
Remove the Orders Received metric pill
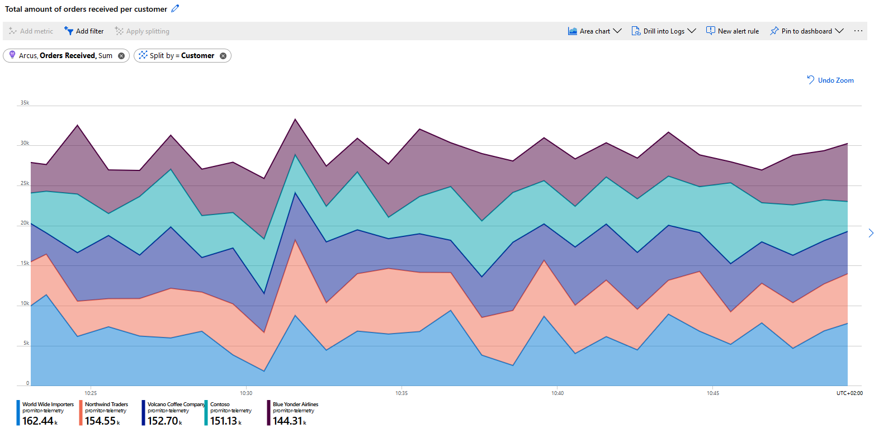pyautogui.click(x=121, y=56)
